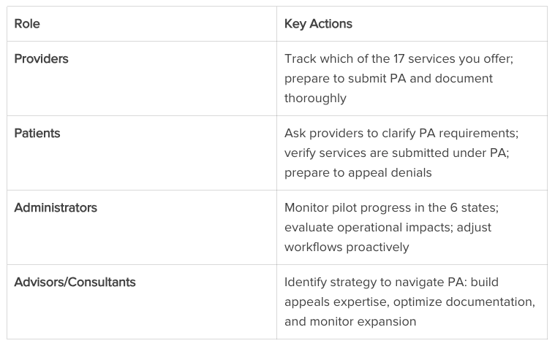Click the text "prepare to appeal denials"
The width and height of the screenshot is (555, 346).
[x=358, y=172]
